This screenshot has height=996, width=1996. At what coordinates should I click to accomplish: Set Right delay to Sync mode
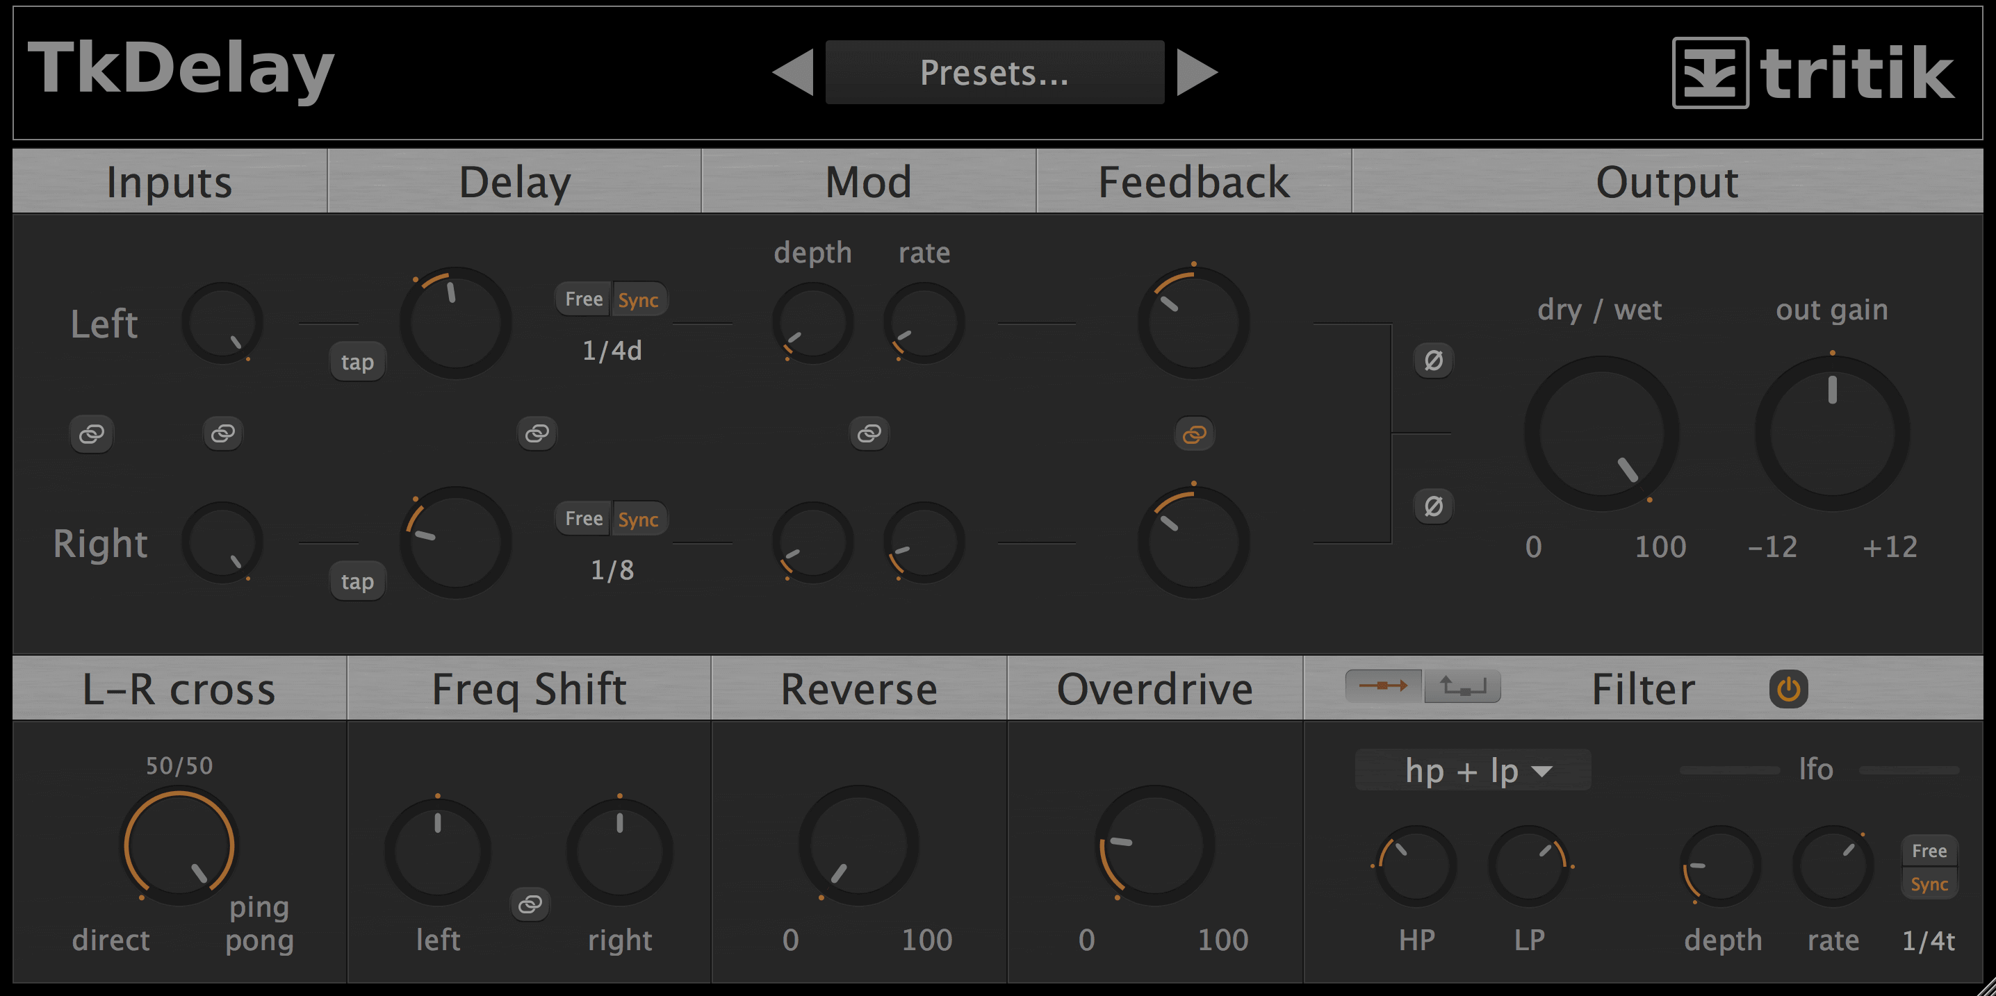pos(639,519)
